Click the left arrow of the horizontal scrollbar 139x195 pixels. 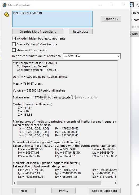coord(15,183)
